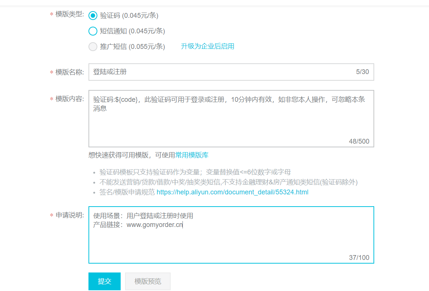Viewport: 429px width, 291px height.
Task: Click the 提交 submit button
Action: click(x=104, y=281)
